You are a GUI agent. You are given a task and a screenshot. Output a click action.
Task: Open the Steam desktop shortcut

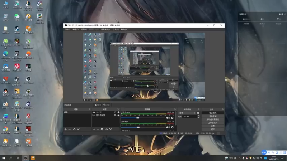[x=17, y=30]
